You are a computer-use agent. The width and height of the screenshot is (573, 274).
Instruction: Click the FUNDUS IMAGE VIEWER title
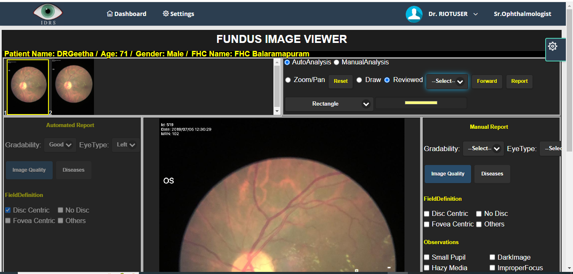(x=282, y=39)
